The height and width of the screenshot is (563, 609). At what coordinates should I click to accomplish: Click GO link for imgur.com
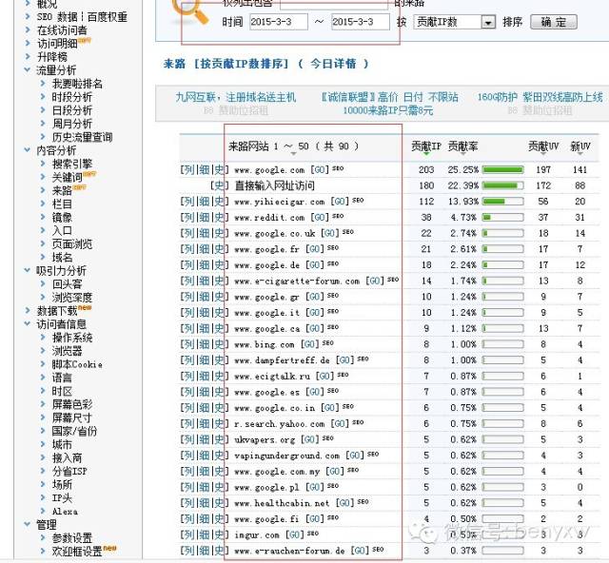click(x=294, y=535)
